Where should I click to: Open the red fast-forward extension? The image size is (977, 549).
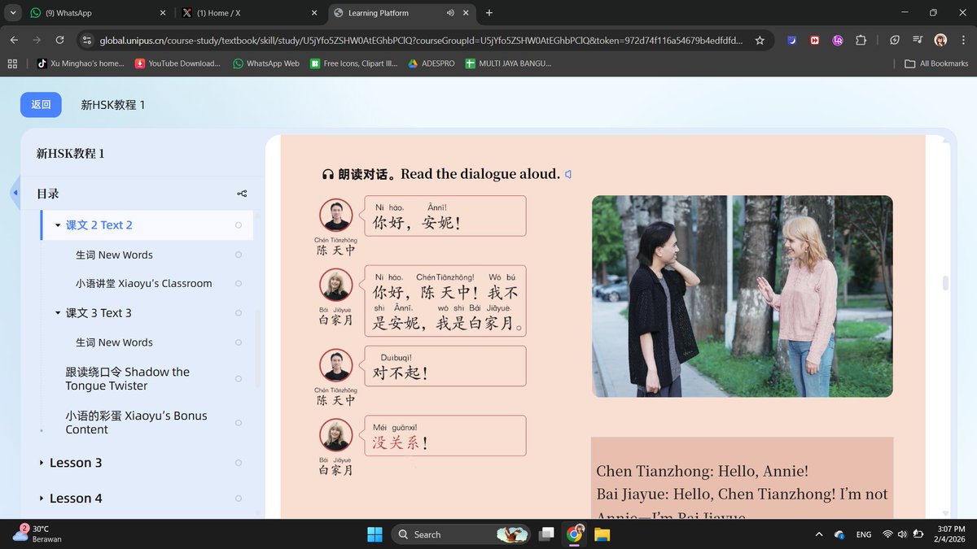814,40
